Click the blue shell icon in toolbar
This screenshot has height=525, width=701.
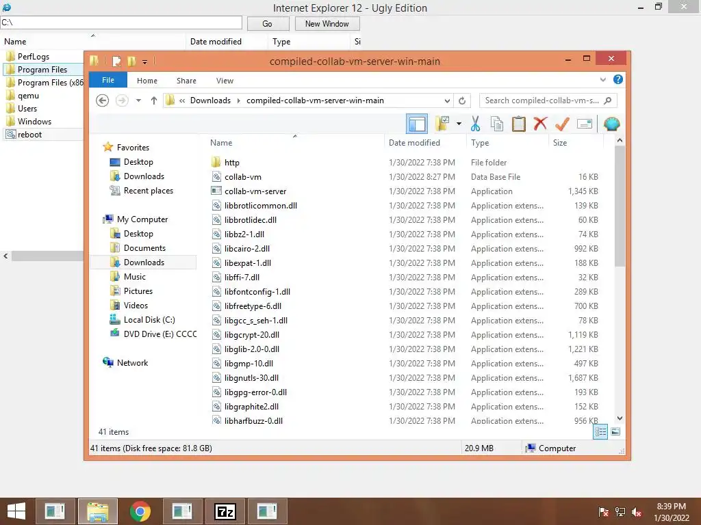pos(611,124)
